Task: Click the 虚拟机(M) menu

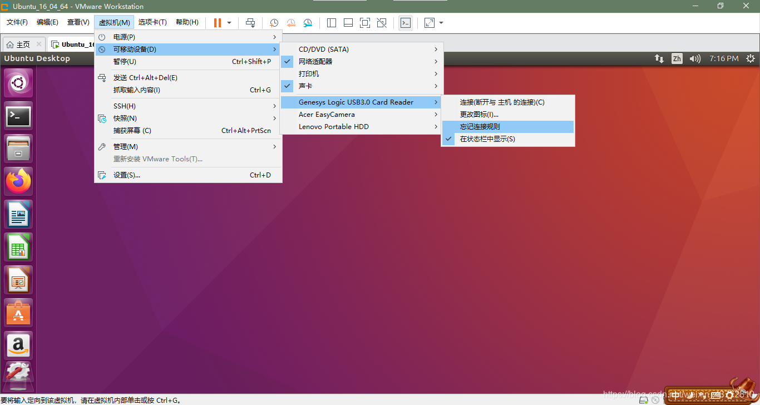Action: (114, 22)
